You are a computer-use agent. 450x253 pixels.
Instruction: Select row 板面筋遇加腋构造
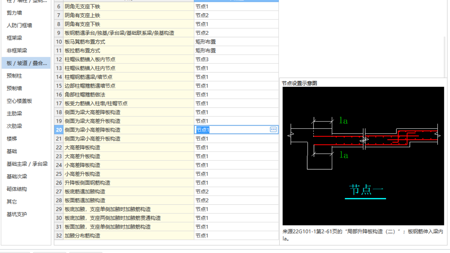pos(129,200)
